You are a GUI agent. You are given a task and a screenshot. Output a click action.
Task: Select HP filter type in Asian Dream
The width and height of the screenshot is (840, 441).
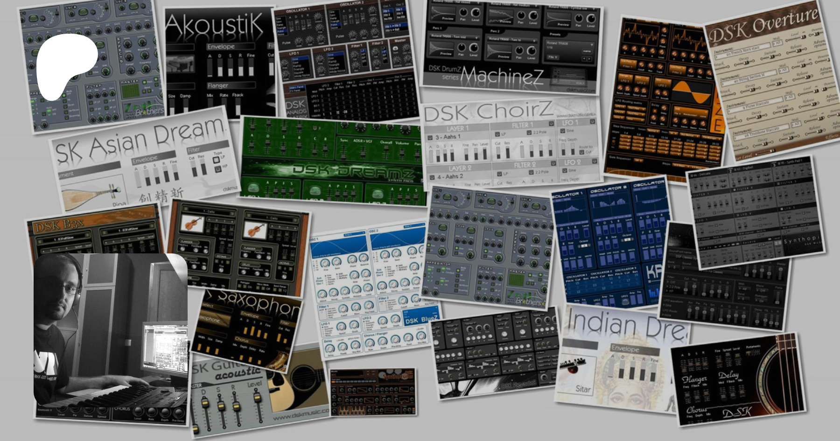pyautogui.click(x=218, y=168)
